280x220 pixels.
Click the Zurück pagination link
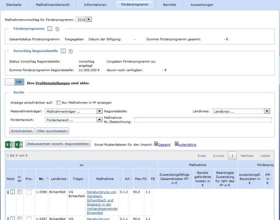click(x=218, y=156)
